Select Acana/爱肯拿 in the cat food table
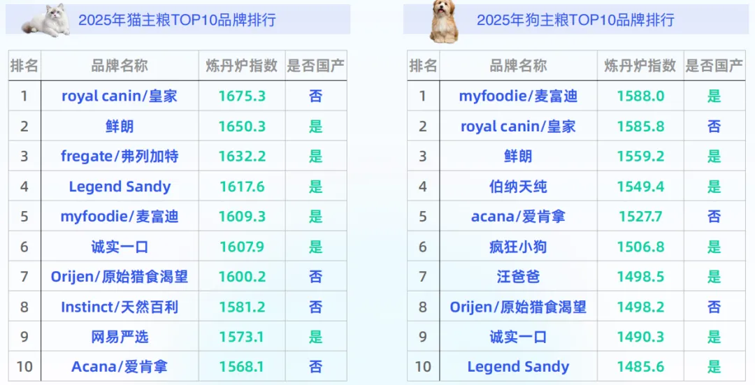Screen dimensions: 755x385 click(x=120, y=368)
